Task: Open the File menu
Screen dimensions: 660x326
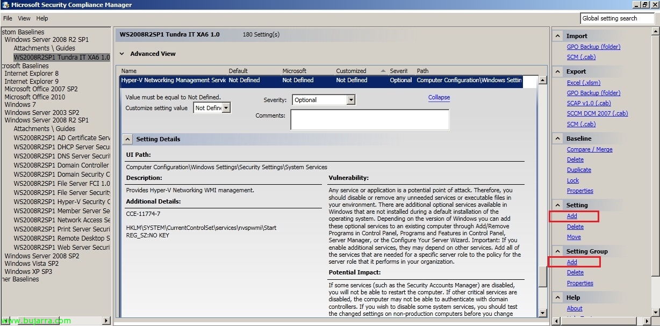Action: pyautogui.click(x=8, y=18)
